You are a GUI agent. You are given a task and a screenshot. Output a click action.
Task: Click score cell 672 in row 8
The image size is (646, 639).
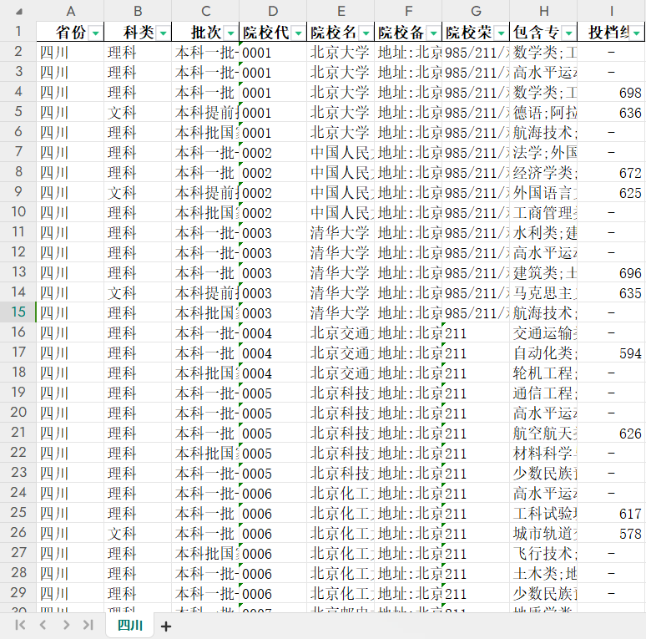(x=612, y=172)
